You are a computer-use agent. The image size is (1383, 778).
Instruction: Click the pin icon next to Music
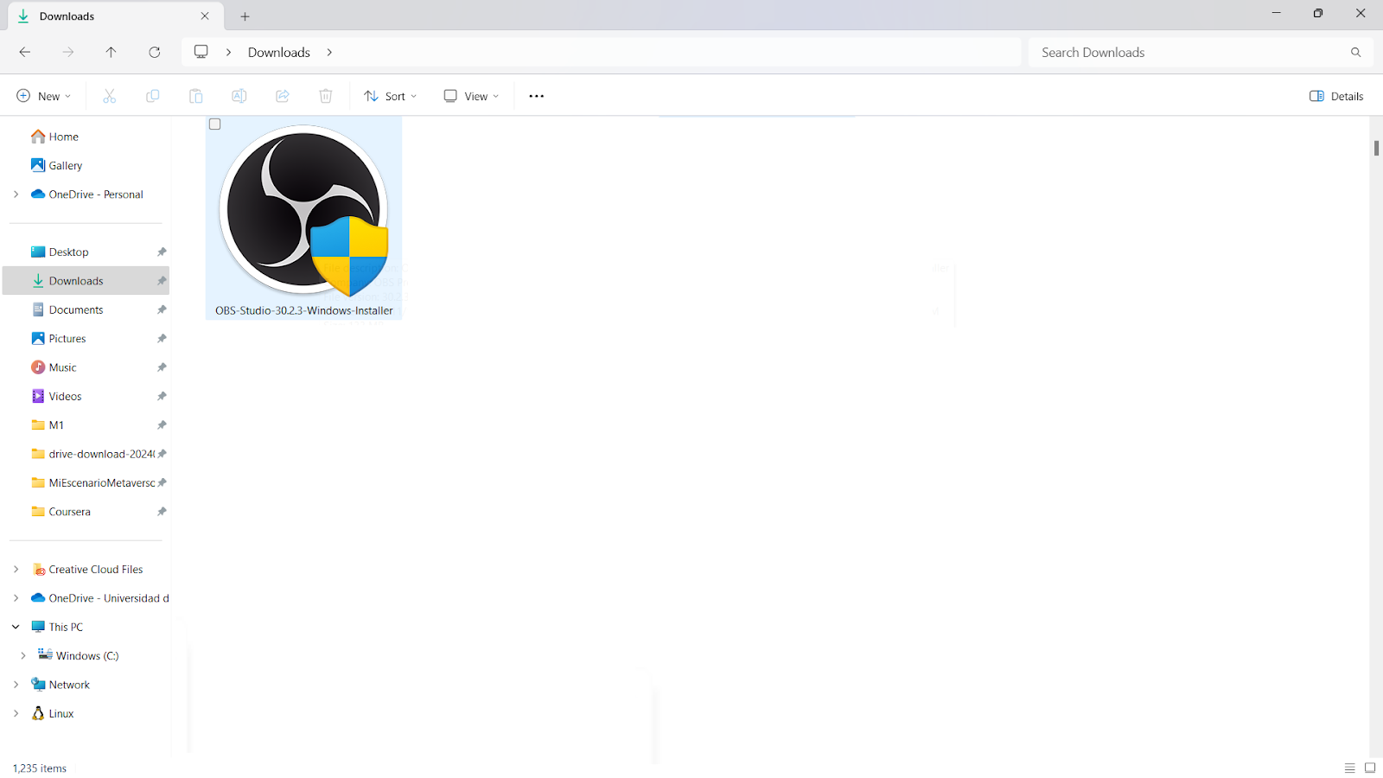point(162,367)
